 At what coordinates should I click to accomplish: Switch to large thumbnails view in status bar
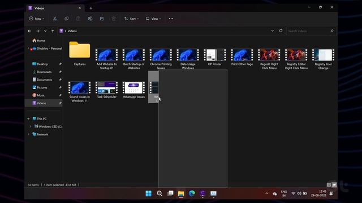(x=334, y=184)
